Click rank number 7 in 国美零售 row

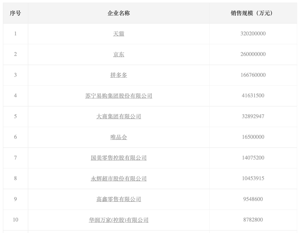pos(15,158)
